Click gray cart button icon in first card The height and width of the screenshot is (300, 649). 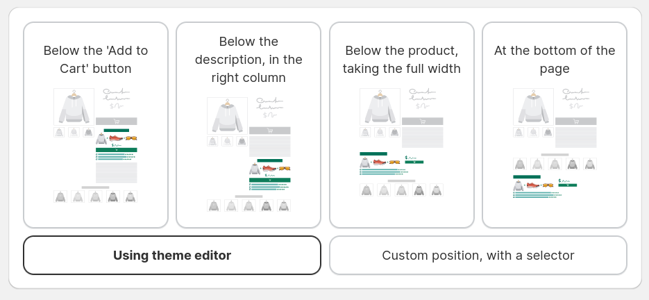(117, 122)
